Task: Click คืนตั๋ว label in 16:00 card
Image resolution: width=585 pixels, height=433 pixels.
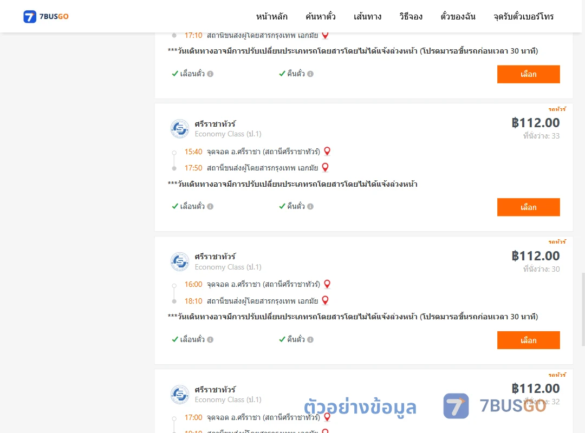Action: pos(296,339)
